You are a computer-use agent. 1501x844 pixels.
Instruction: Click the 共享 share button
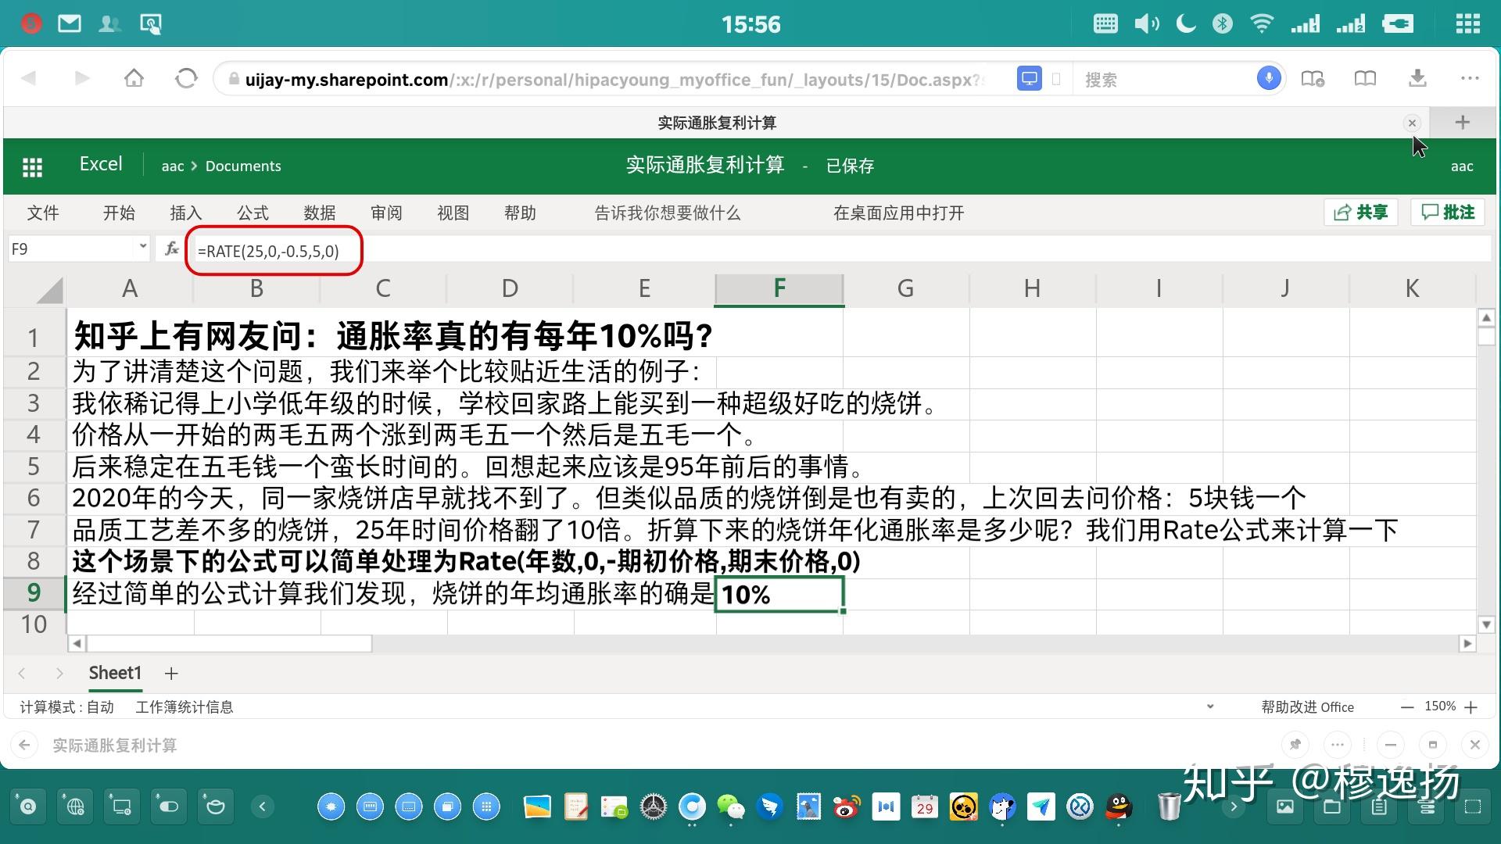pos(1361,212)
